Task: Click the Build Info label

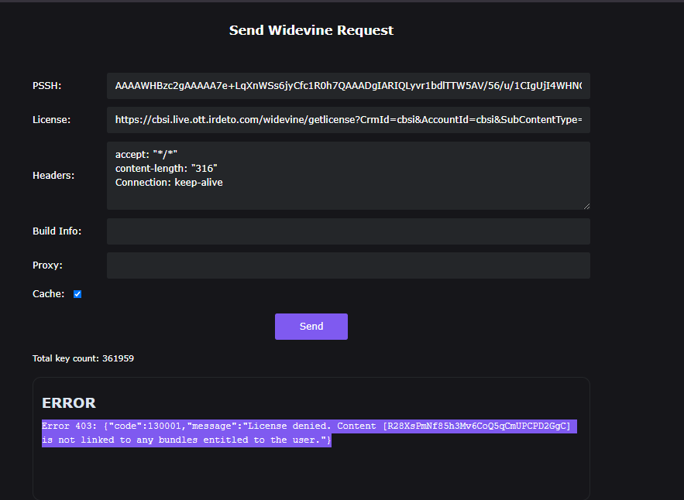Action: click(x=57, y=231)
